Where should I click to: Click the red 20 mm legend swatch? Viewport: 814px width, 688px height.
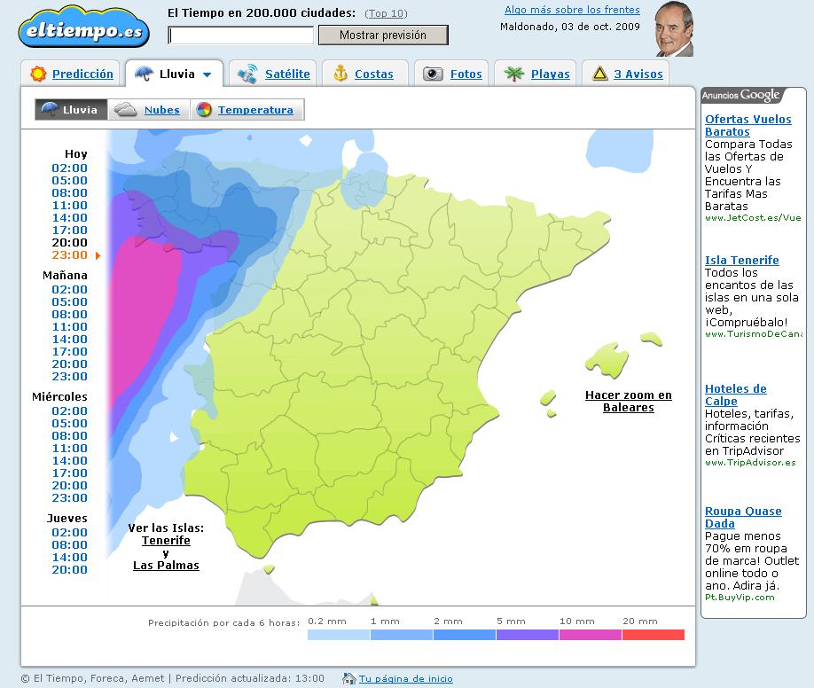coord(654,635)
